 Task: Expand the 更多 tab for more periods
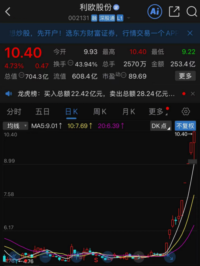point(156,112)
